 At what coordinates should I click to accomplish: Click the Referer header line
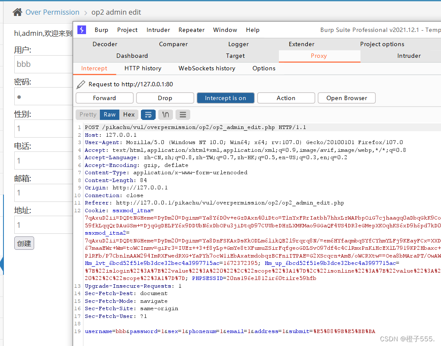tap(214, 203)
